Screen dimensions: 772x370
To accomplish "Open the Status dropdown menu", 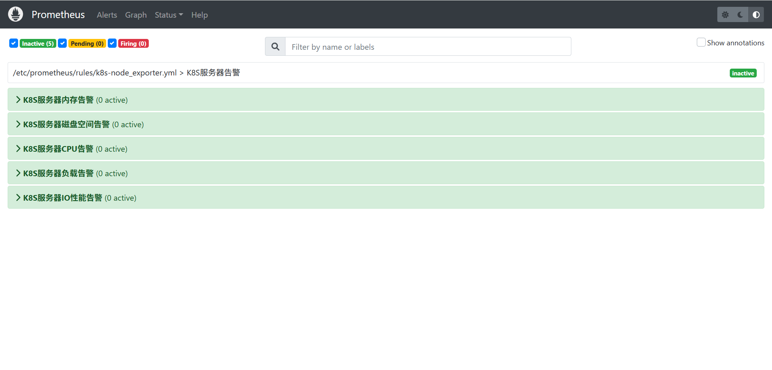I will coord(169,15).
